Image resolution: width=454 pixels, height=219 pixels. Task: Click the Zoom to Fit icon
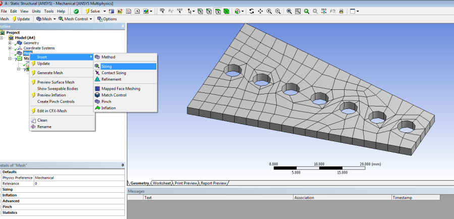click(289, 11)
